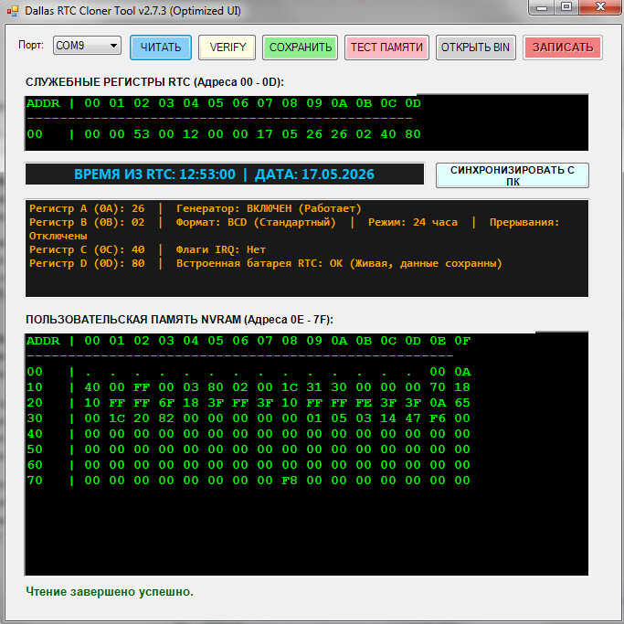Click NVRAM row address 40
Viewport: 624px width, 624px height.
(x=35, y=434)
